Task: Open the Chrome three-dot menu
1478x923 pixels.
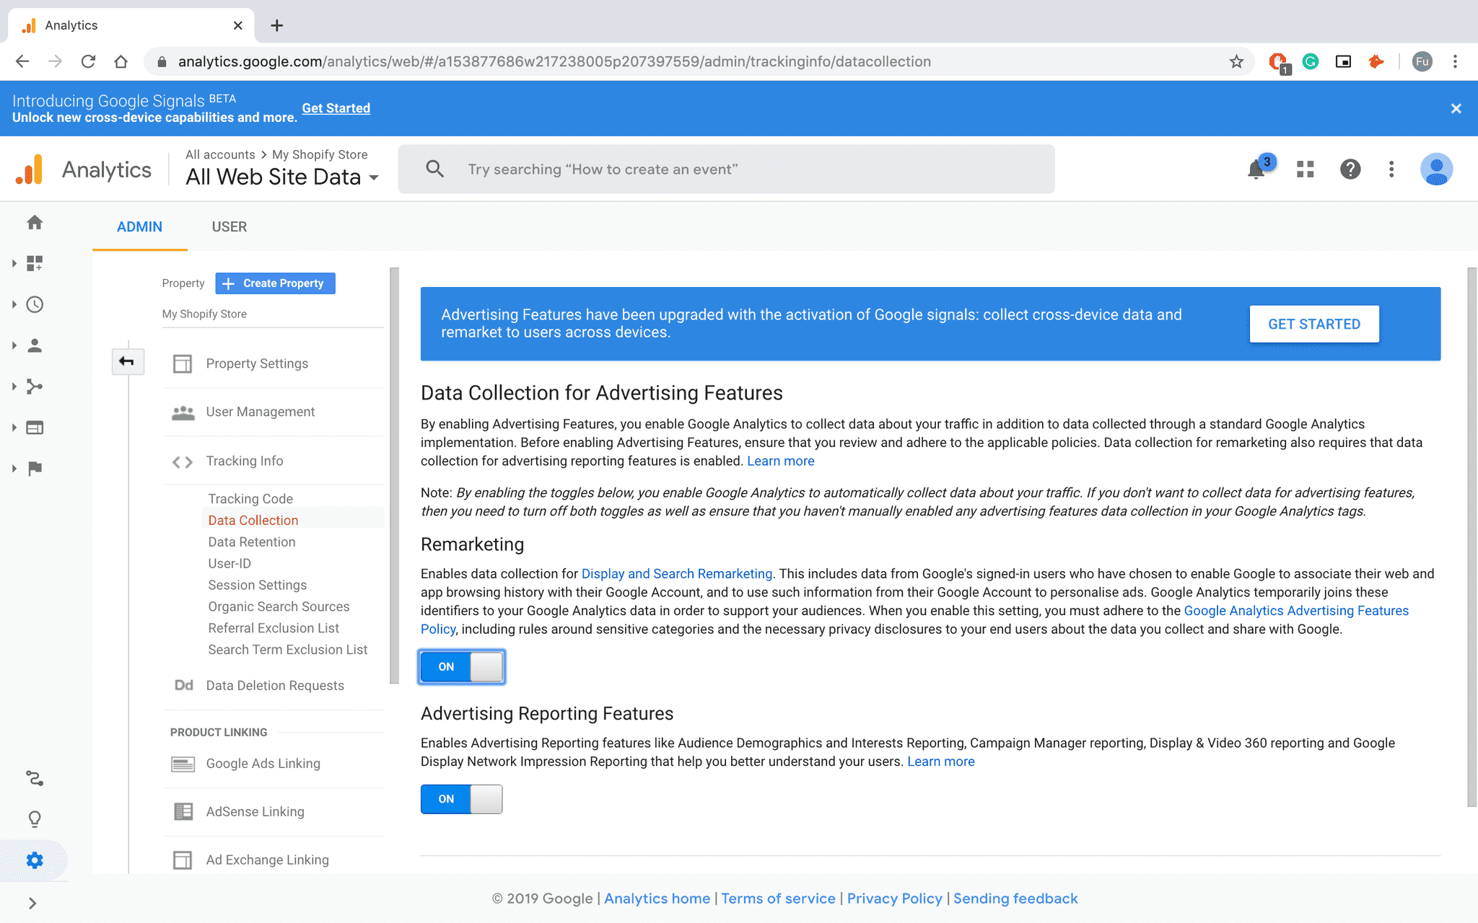Action: pyautogui.click(x=1455, y=61)
